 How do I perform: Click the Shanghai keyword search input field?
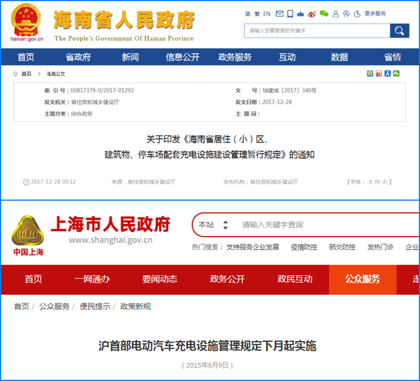pos(320,225)
